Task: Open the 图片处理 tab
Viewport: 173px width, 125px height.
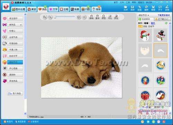Action: click(x=19, y=9)
